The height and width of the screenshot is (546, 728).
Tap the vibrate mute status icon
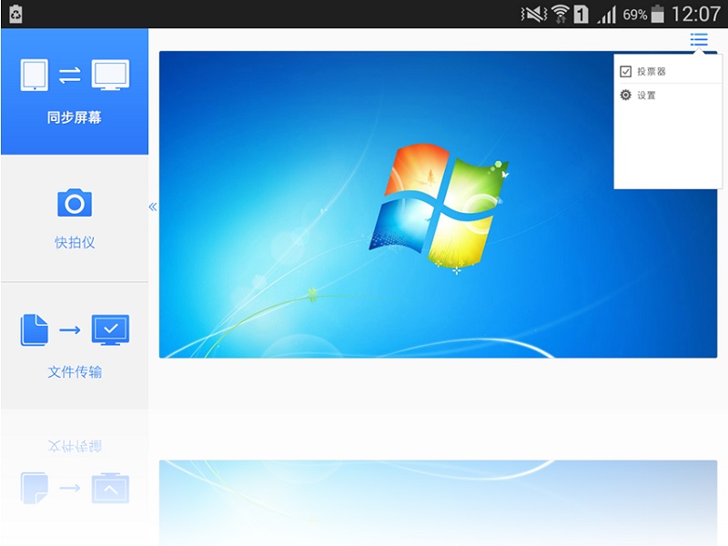[x=532, y=15]
